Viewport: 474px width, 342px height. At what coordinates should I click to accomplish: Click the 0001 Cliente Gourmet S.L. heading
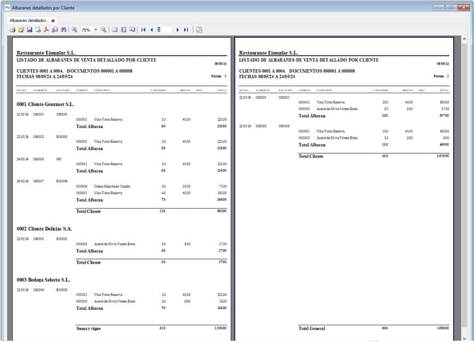[45, 104]
